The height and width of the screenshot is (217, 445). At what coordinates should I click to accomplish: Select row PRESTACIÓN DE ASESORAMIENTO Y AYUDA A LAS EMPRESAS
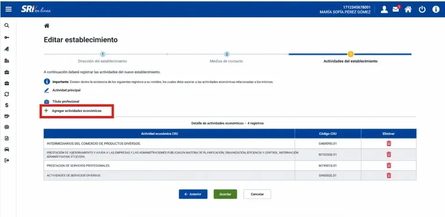230,155
